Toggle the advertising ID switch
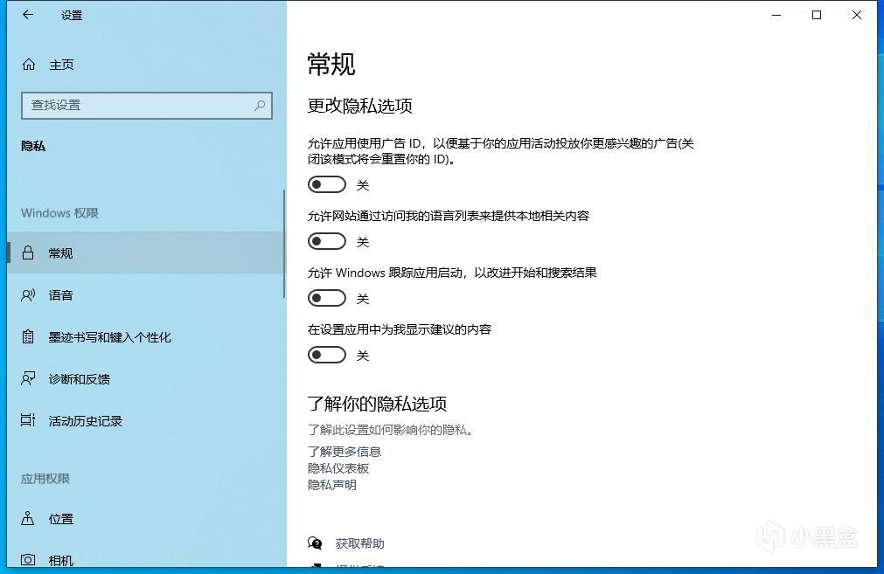The width and height of the screenshot is (884, 574). click(326, 184)
